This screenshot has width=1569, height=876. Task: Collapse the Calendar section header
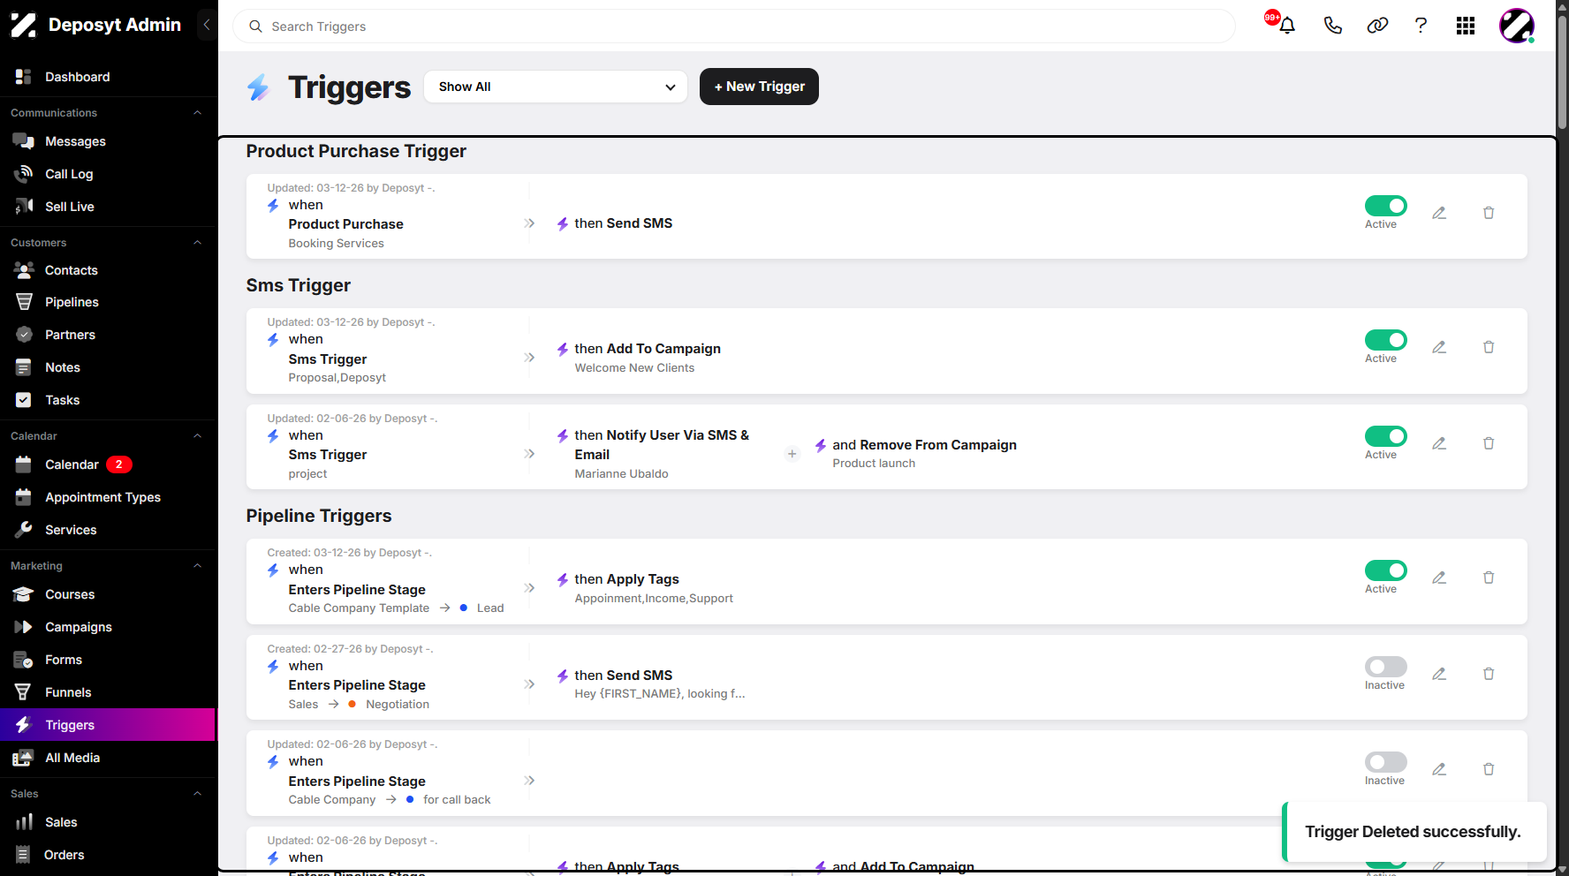coord(197,436)
